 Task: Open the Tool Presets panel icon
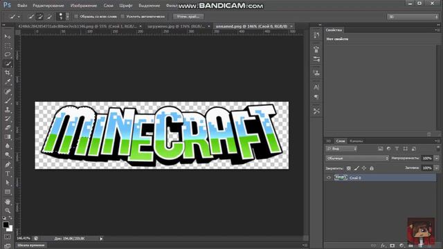pyautogui.click(x=316, y=111)
